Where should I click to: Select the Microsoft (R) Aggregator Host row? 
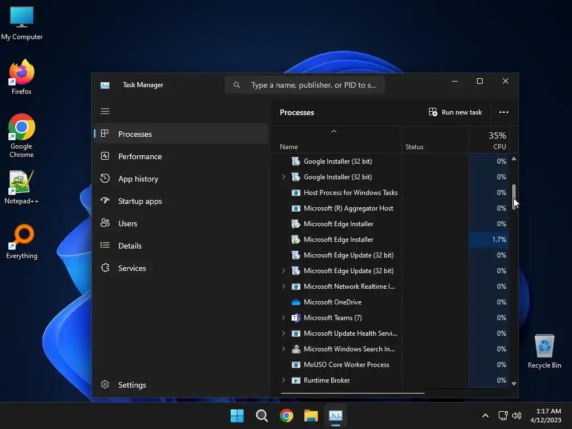[x=390, y=208]
